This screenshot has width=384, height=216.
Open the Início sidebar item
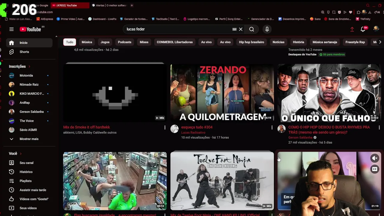pyautogui.click(x=30, y=43)
